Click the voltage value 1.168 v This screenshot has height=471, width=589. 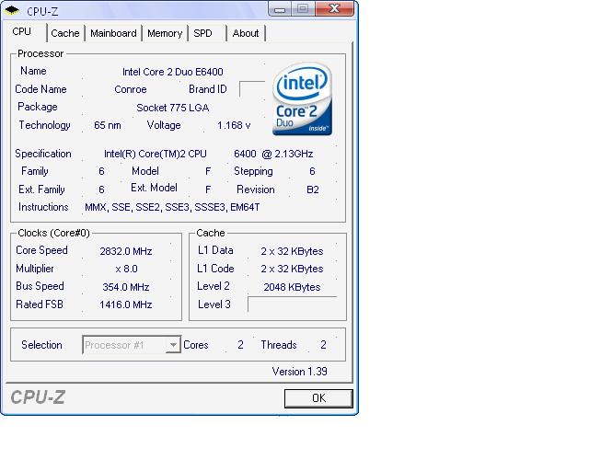click(234, 125)
